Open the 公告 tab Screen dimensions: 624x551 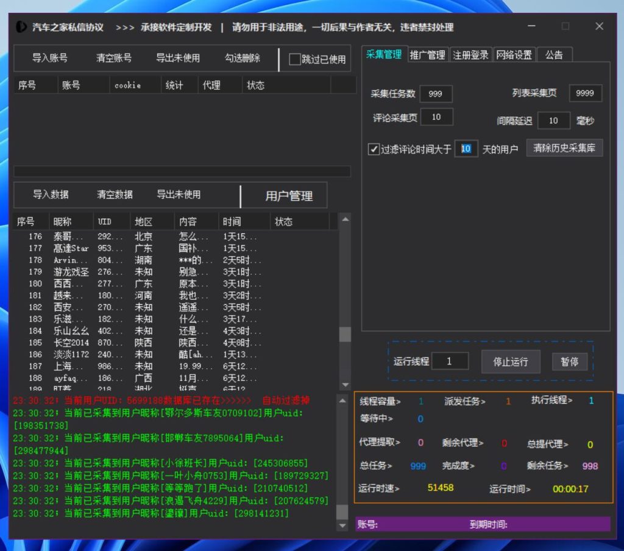click(553, 54)
